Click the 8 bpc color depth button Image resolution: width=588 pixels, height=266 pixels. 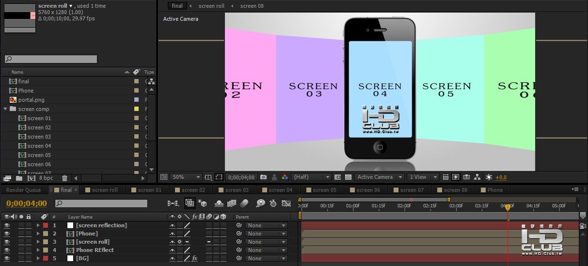pyautogui.click(x=47, y=178)
